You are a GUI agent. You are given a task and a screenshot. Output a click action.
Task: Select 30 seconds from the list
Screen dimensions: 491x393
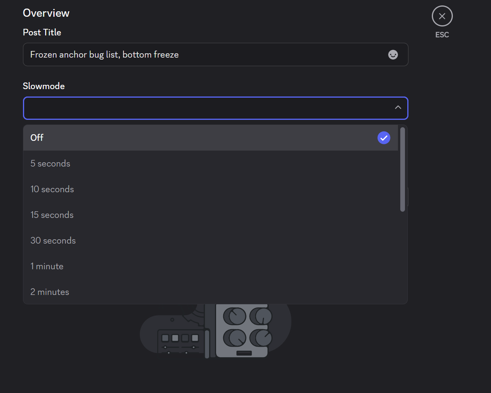(x=53, y=240)
